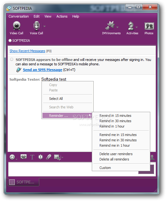Select Remind me in 30 minutes

121,140
